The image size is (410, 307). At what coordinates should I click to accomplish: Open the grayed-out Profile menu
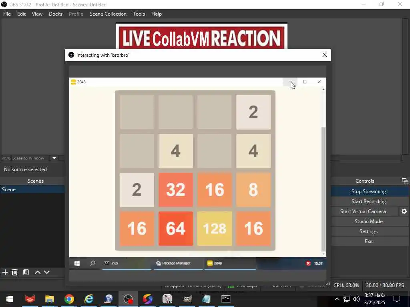[x=76, y=14]
